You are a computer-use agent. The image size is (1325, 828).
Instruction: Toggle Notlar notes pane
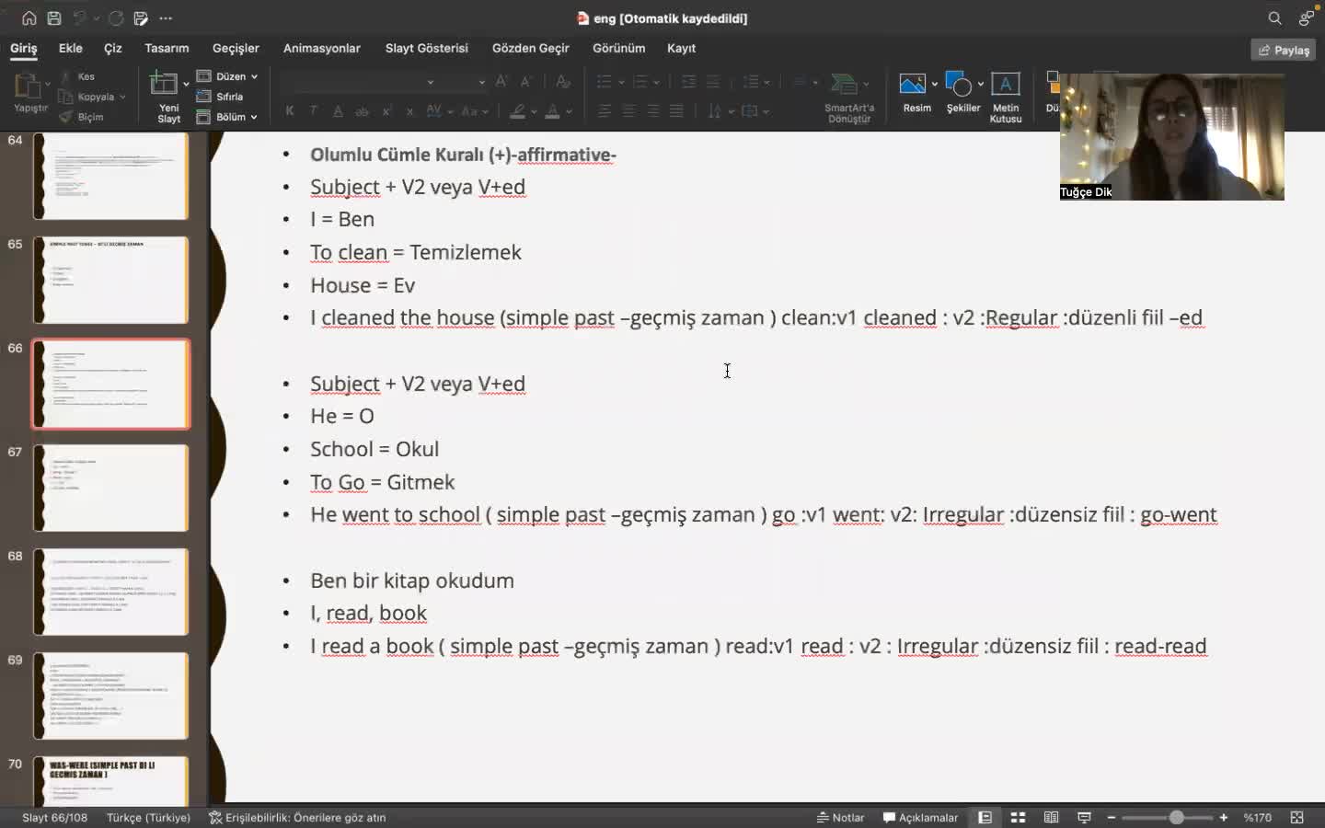(840, 817)
